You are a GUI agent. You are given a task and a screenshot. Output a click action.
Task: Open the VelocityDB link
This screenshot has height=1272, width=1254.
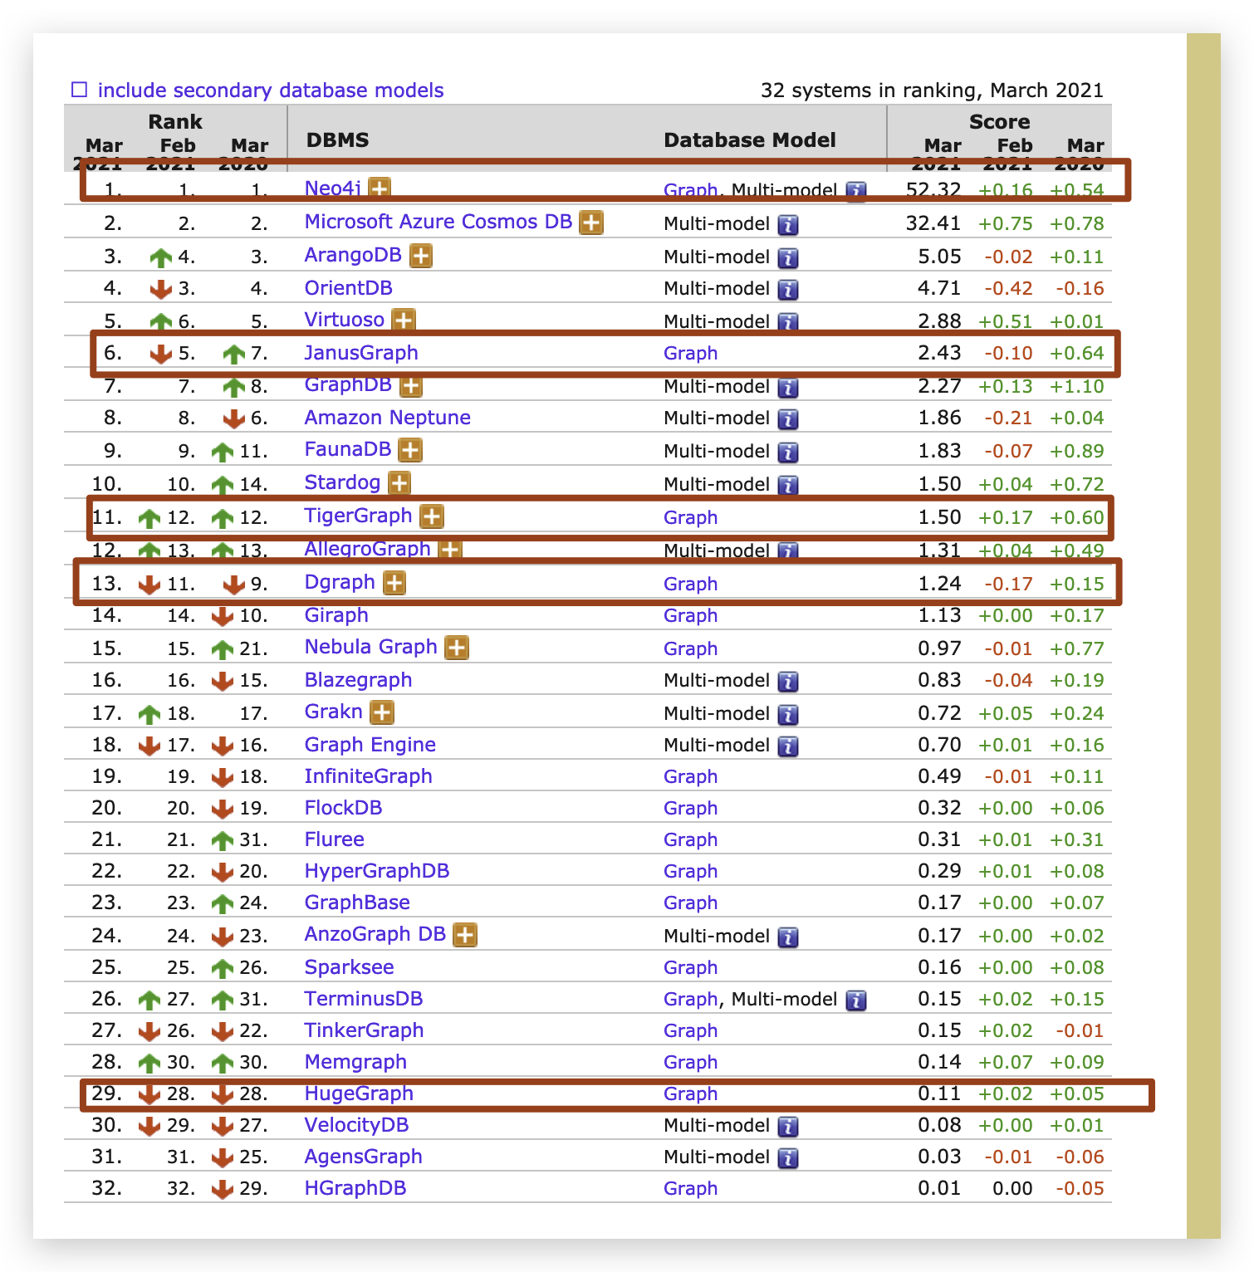click(357, 1125)
